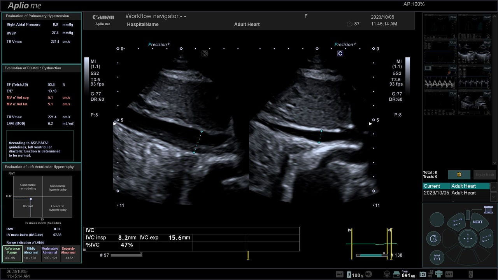This screenshot has width=498, height=280.
Task: Open the body mark torso icon
Action: 437,257
